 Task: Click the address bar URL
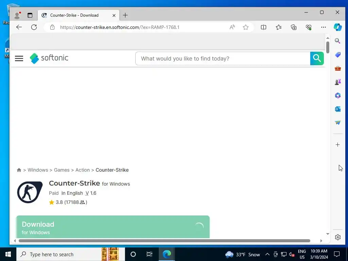pyautogui.click(x=120, y=27)
